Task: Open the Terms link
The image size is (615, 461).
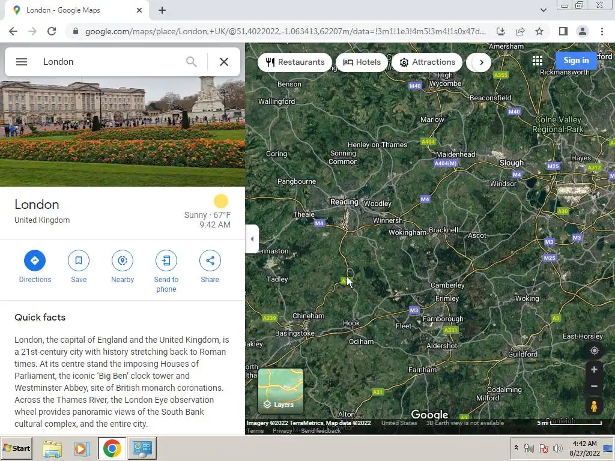Action: 255,431
